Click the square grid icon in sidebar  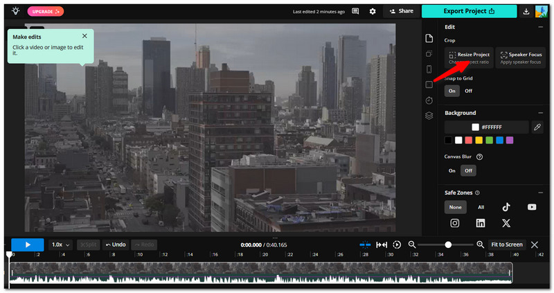pyautogui.click(x=429, y=85)
